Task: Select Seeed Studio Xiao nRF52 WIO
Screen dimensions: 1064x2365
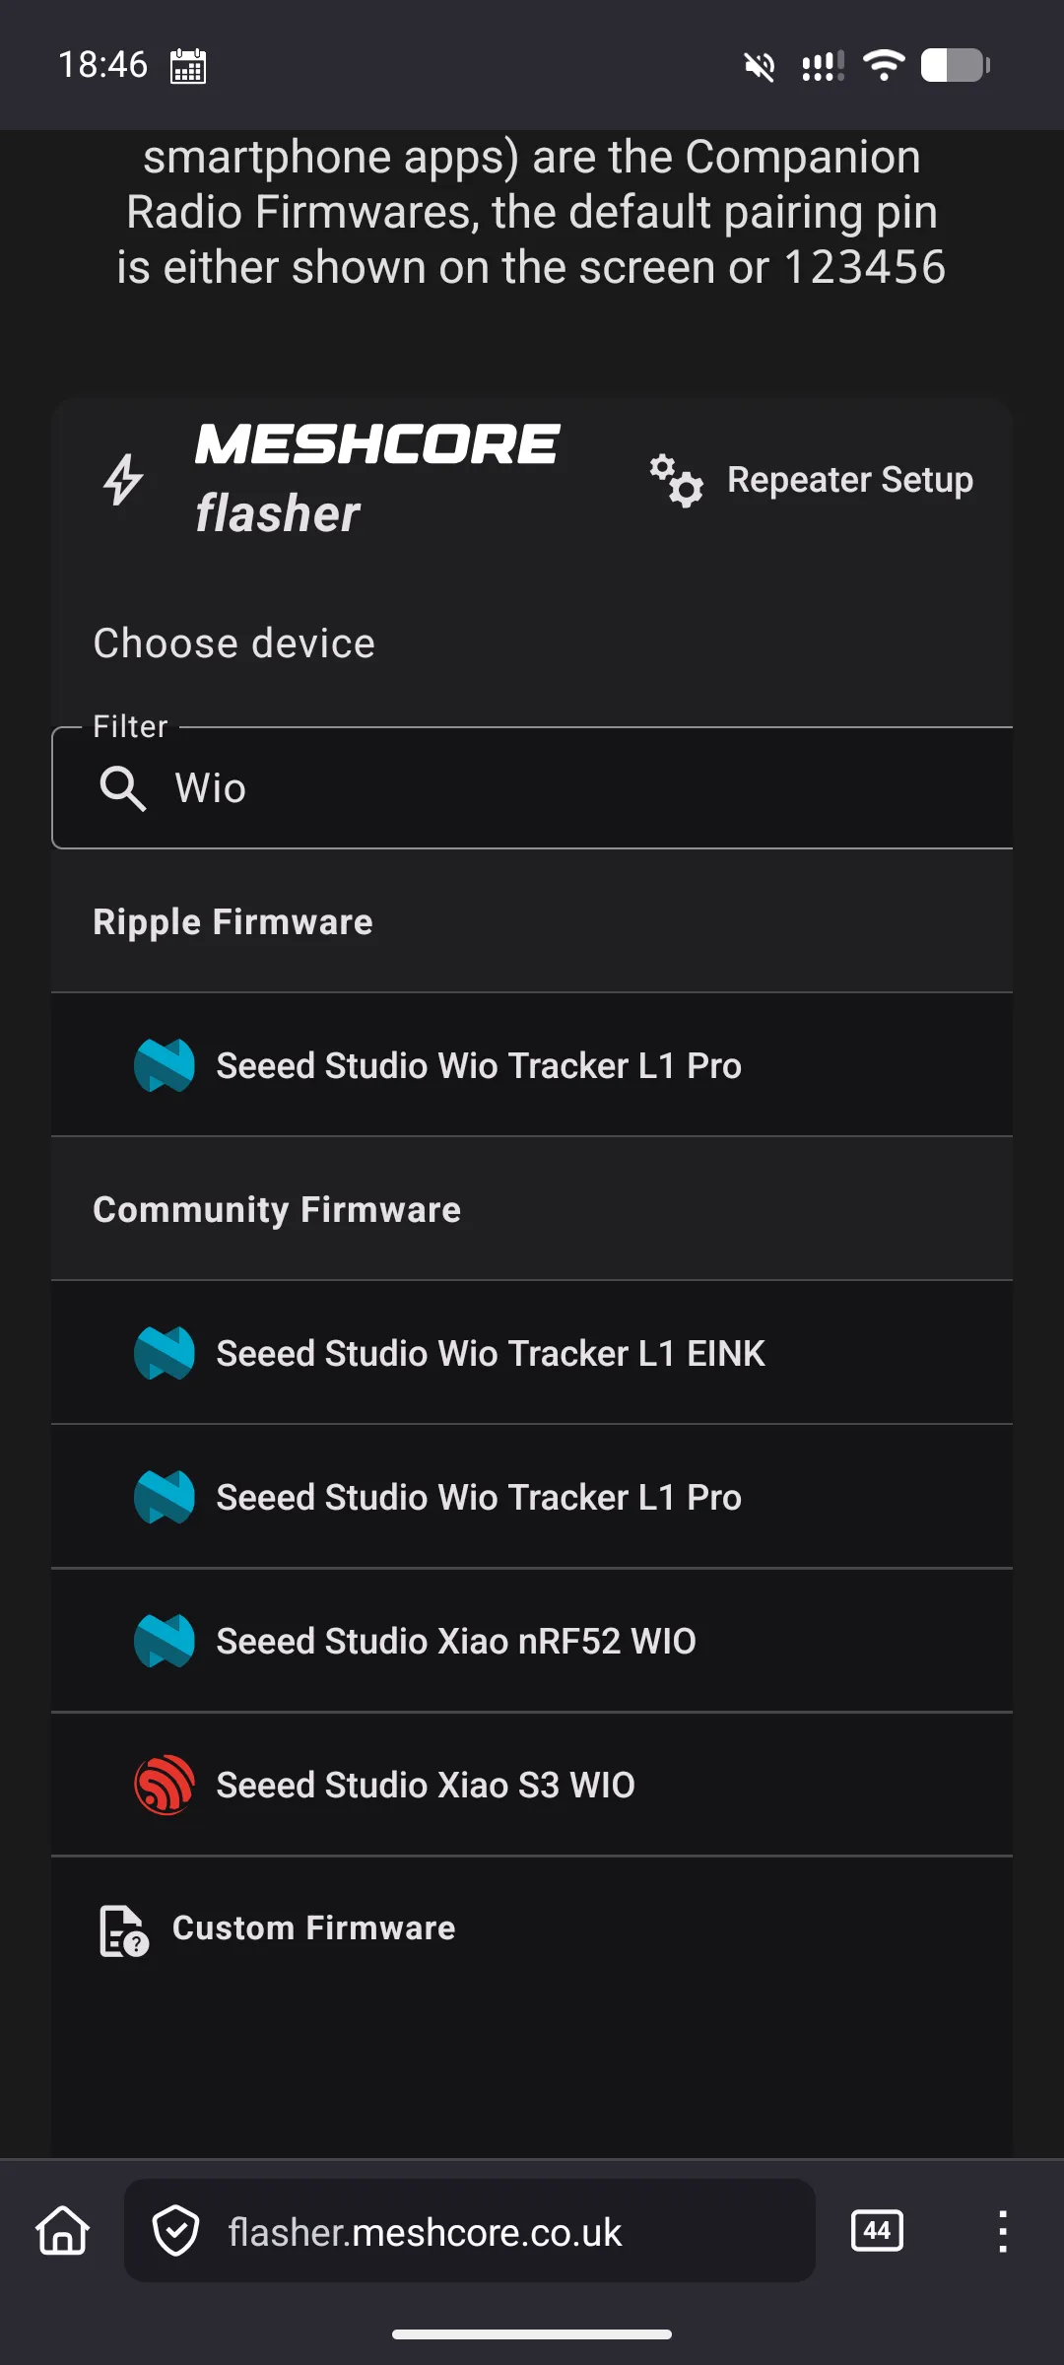Action: (x=532, y=1641)
